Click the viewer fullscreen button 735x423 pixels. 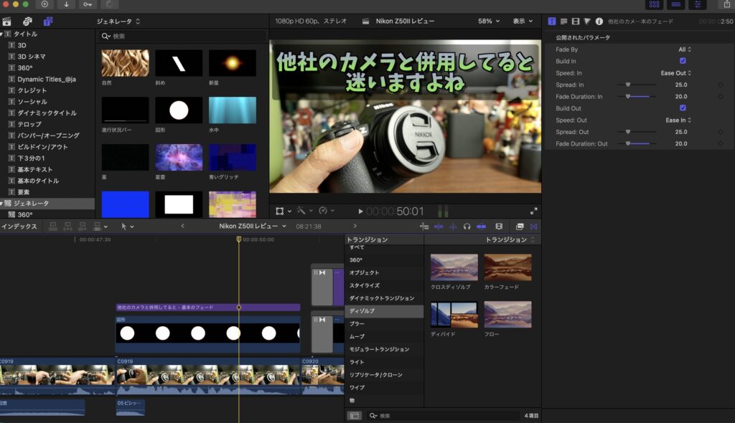(533, 211)
